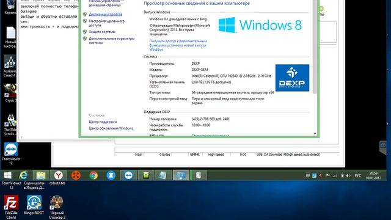Open the robots.txt desktop file label

click(57, 183)
